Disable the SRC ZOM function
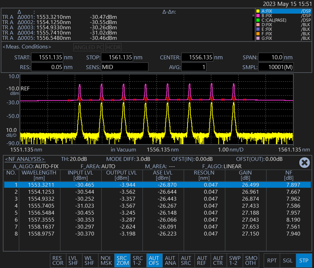The height and width of the screenshot is (268, 314). [x=122, y=261]
